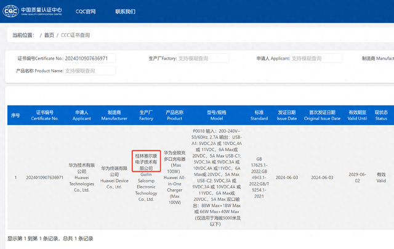Click the CQC logo icon
The height and width of the screenshot is (249, 394).
[10, 11]
